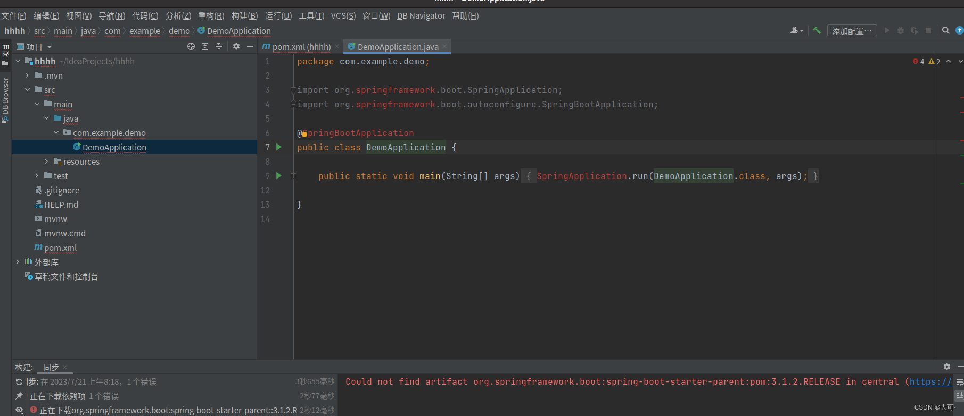Select pom.xml in the project tree
This screenshot has height=416, width=964.
click(x=60, y=248)
